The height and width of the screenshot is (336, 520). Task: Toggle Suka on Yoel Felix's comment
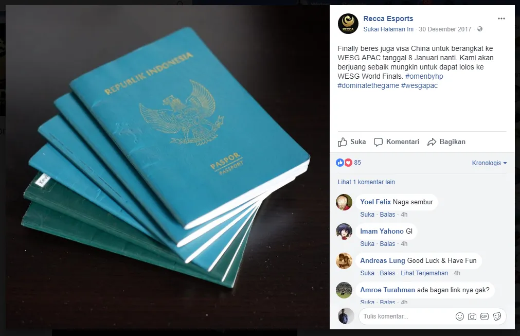point(367,215)
